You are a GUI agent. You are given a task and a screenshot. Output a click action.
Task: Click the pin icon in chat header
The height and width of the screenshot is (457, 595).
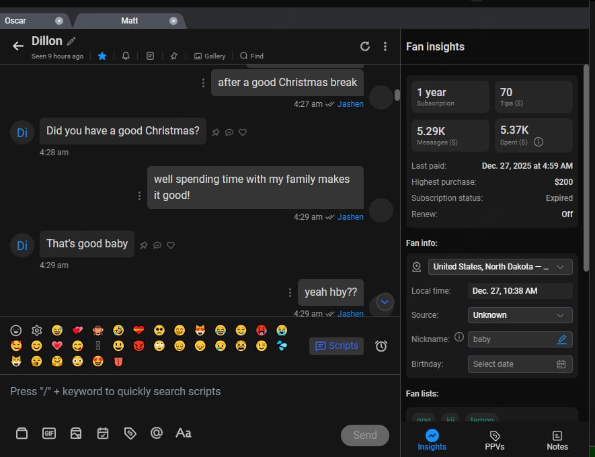174,56
